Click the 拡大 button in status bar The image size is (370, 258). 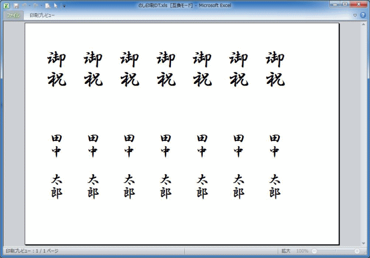click(x=286, y=251)
